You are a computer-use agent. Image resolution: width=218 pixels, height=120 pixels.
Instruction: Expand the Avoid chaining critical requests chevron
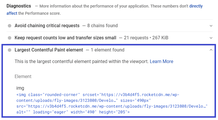pos(211,26)
